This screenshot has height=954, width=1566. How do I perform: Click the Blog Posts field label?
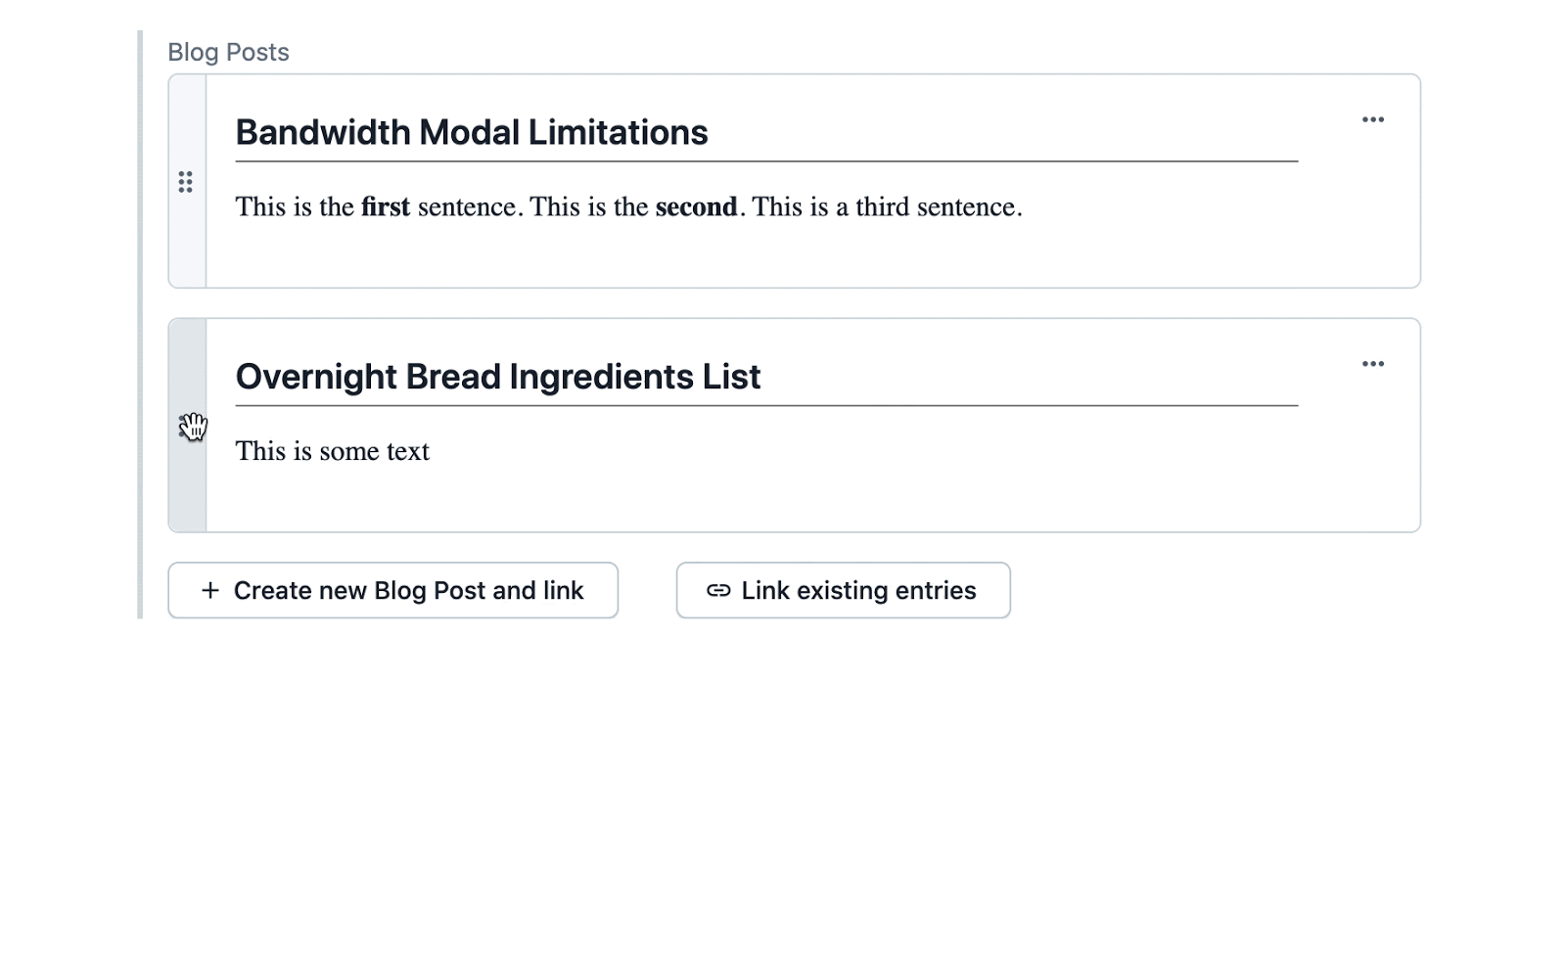tap(228, 52)
